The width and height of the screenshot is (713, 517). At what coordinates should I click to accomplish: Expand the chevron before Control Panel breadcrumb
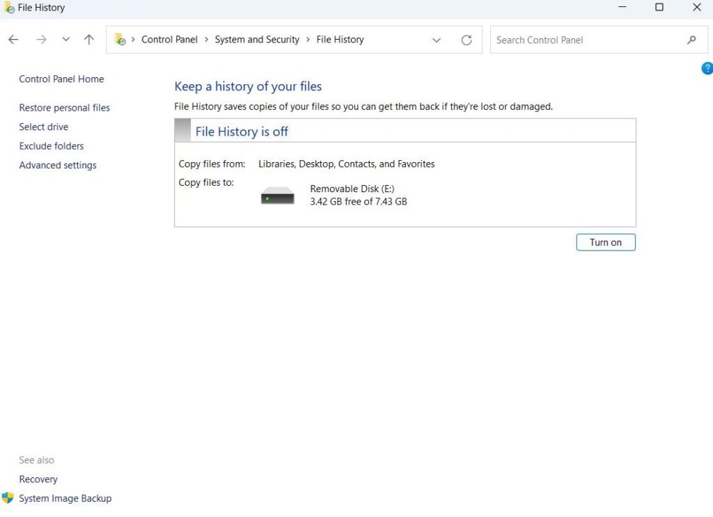[x=133, y=40]
